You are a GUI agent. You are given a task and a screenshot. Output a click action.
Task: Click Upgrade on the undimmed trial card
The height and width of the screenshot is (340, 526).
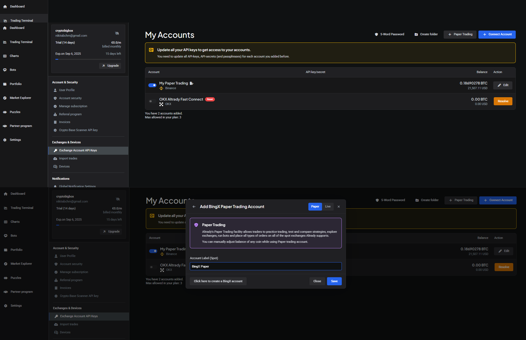coord(110,66)
